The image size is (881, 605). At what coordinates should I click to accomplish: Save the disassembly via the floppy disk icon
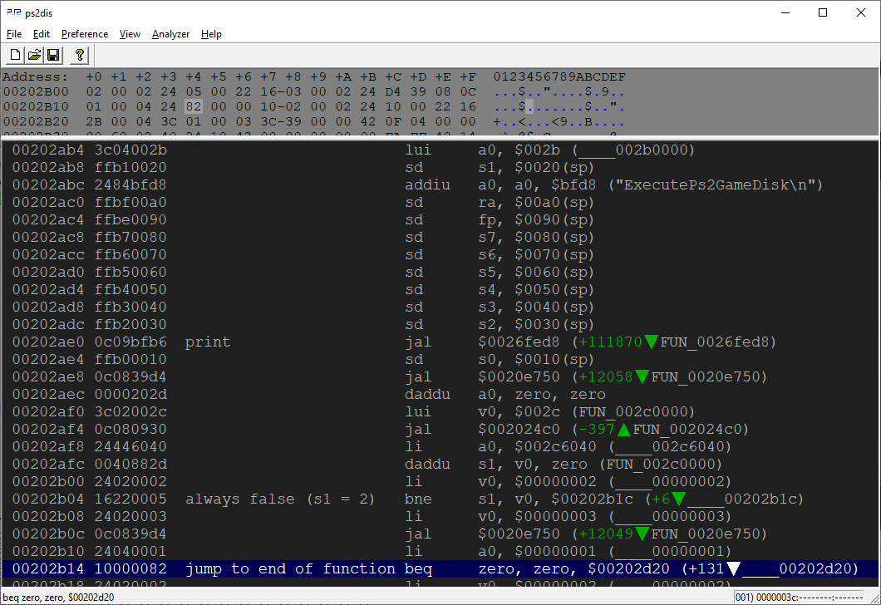point(53,54)
